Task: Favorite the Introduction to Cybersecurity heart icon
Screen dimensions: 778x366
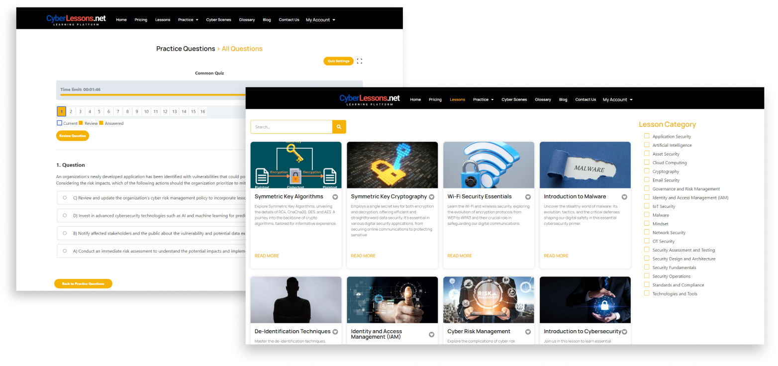Action: pyautogui.click(x=624, y=332)
